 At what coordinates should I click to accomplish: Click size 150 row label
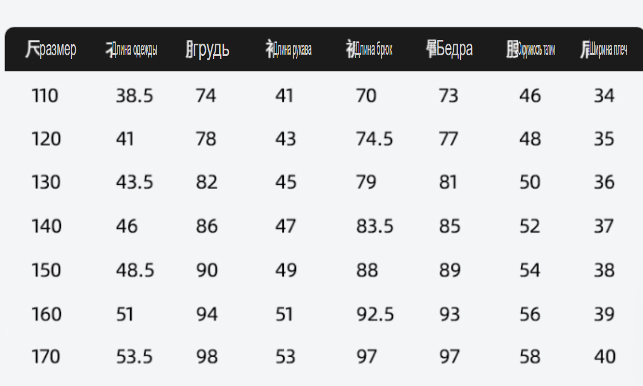click(46, 270)
